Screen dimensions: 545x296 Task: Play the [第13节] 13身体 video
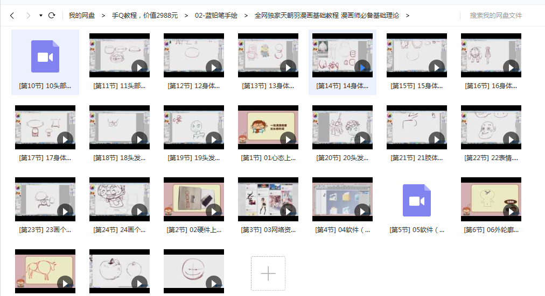point(288,68)
